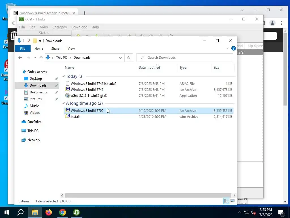Show hidden system tray icons
This screenshot has width=290, height=218.
tap(240, 212)
